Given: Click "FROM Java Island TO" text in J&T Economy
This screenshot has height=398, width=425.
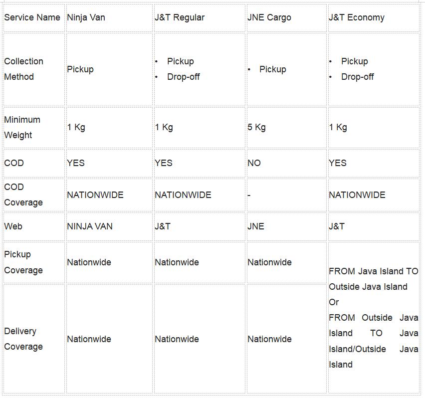Looking at the screenshot, I should pos(373,271).
